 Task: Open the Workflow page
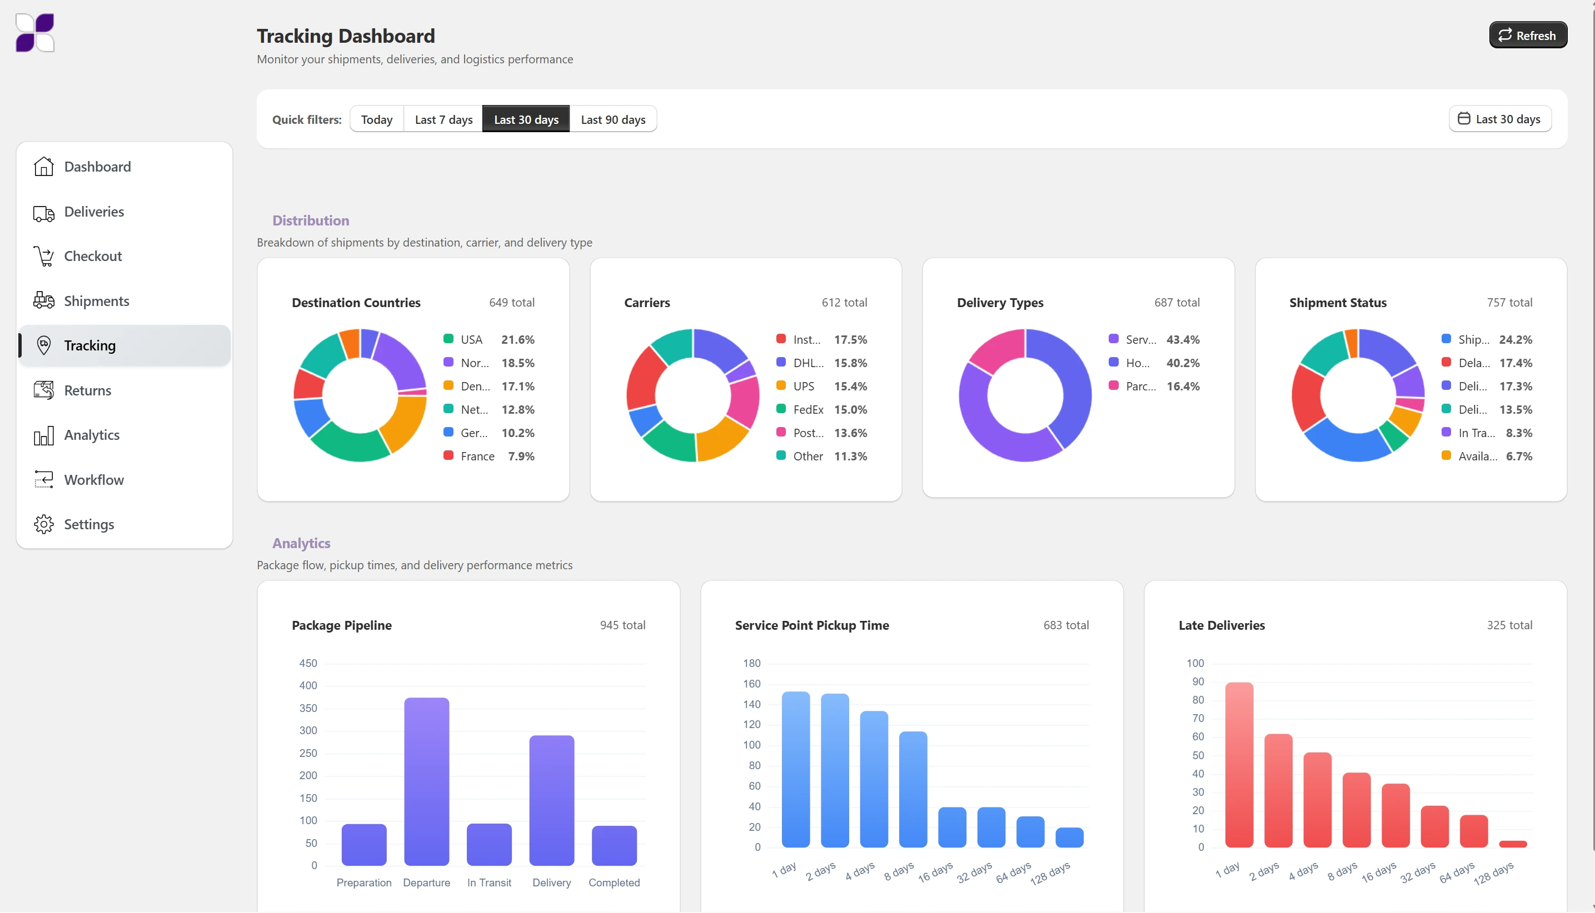coord(124,480)
